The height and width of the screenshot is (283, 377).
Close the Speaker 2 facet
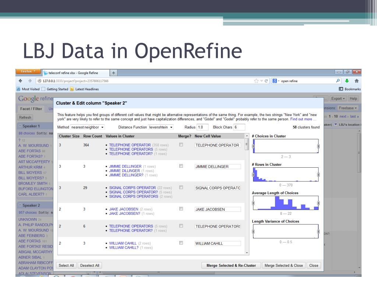click(20, 205)
